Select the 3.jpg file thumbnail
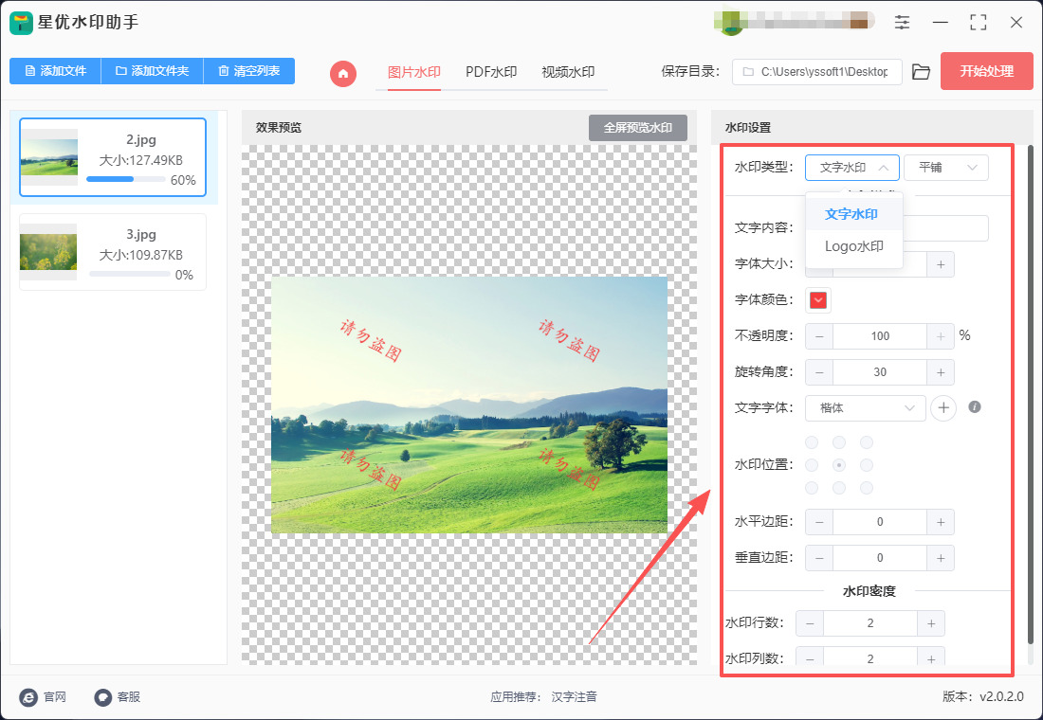Image resolution: width=1043 pixels, height=720 pixels. (48, 252)
